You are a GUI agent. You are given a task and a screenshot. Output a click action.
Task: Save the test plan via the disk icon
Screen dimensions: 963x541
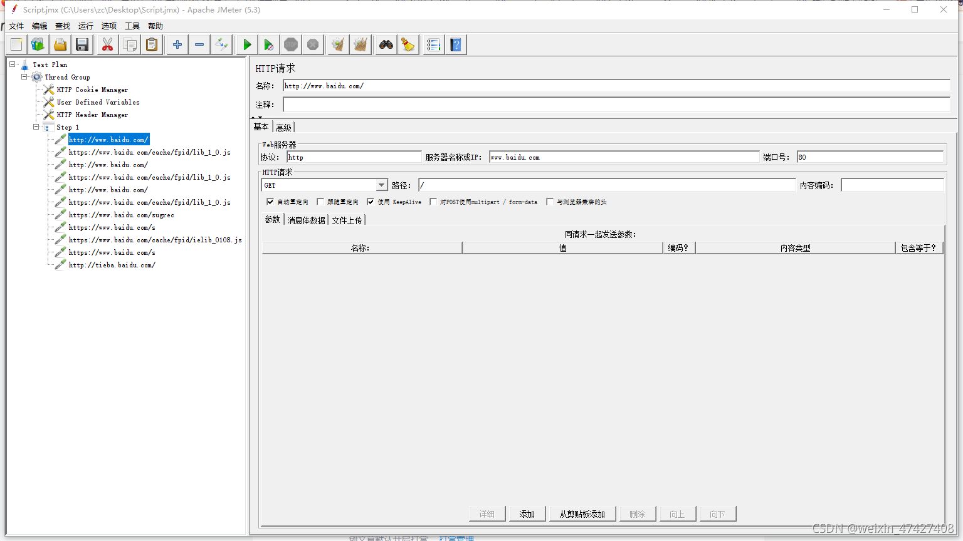click(82, 44)
